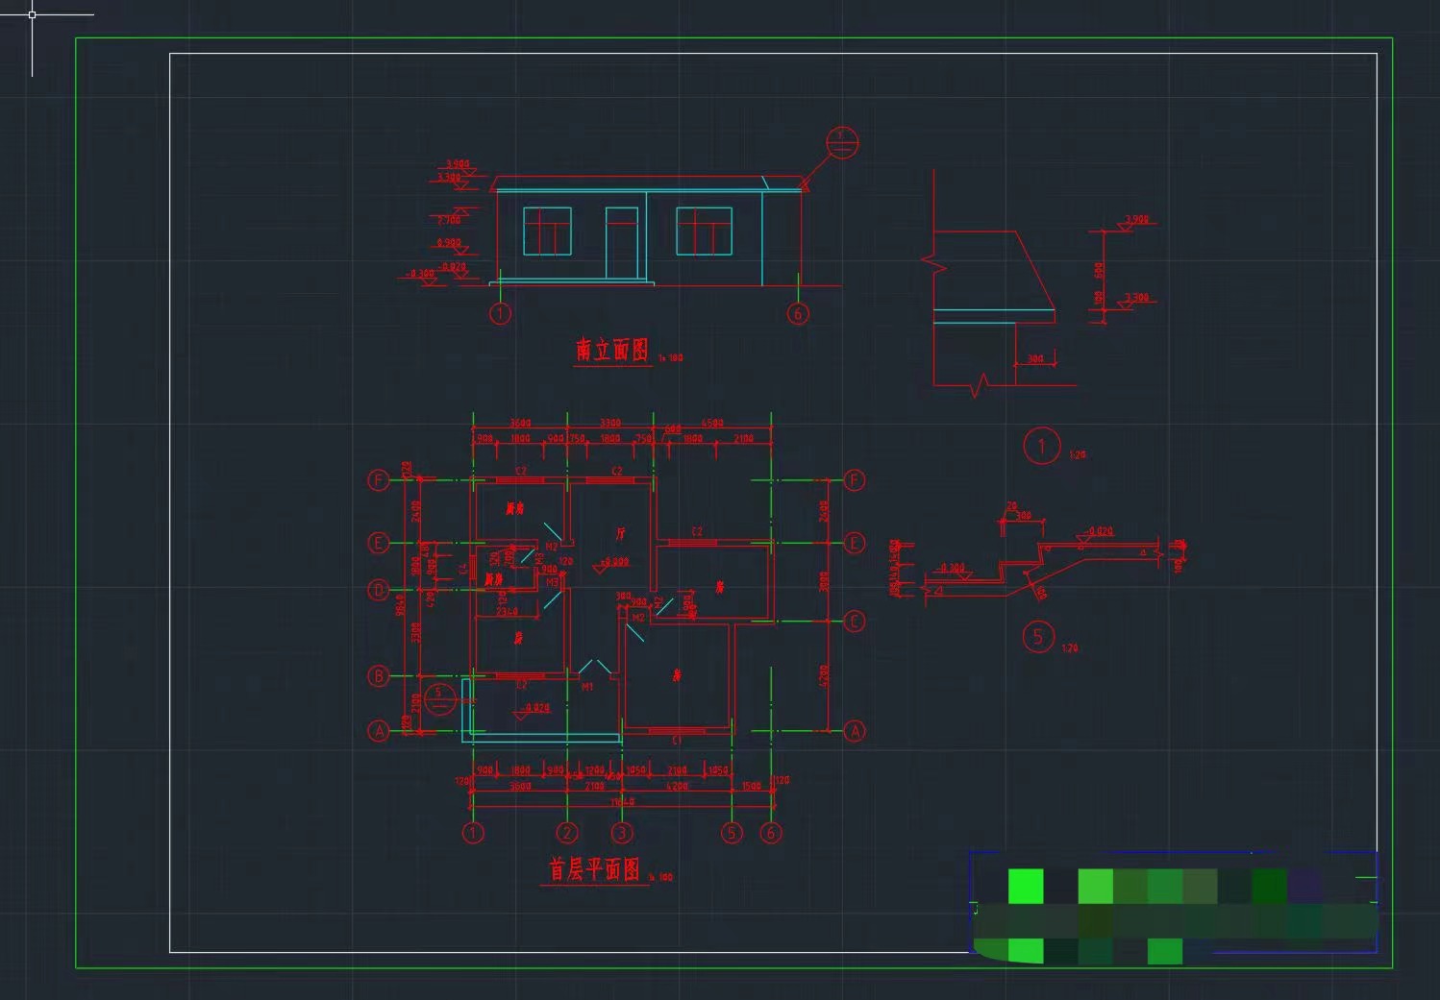The image size is (1440, 1000).
Task: Click axis bubble 6 below the floor plan
Action: 770,833
